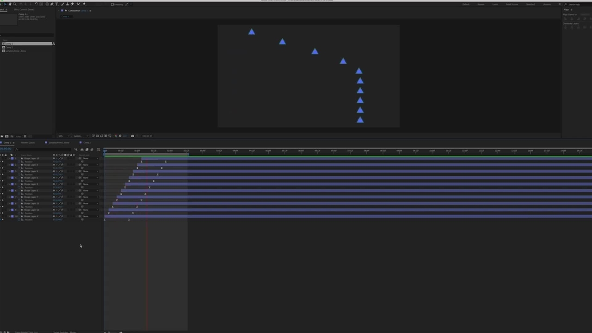
Task: Select the Small Screen workspace
Action: [512, 4]
